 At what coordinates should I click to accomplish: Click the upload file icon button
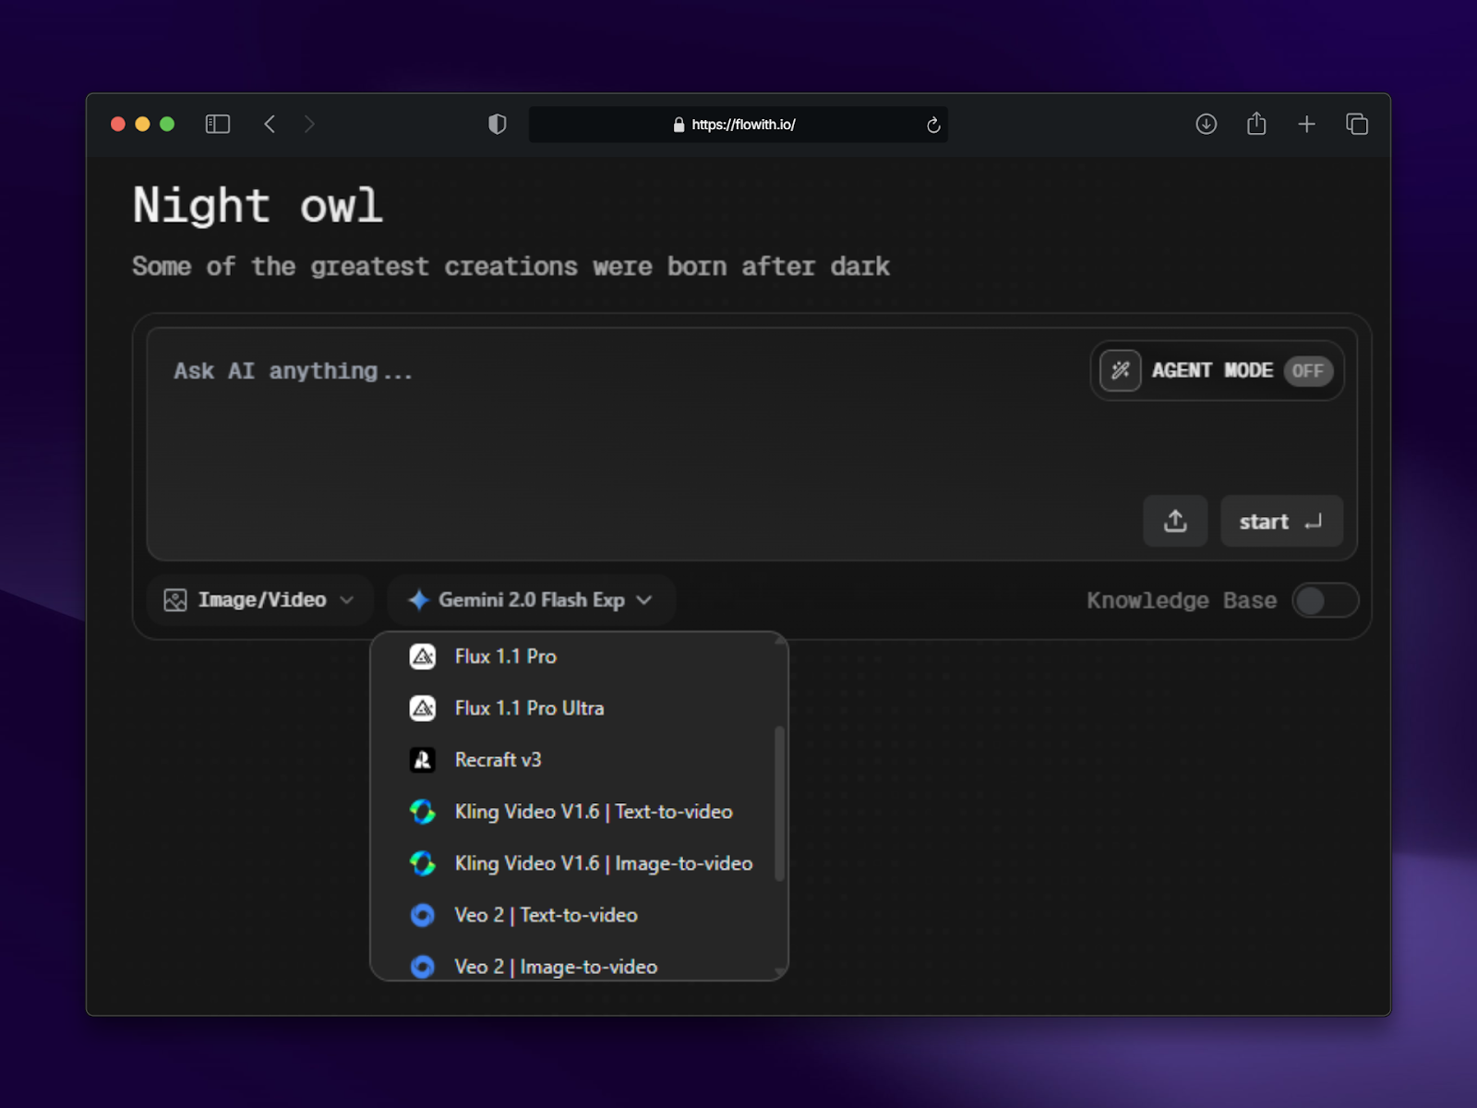[x=1175, y=522]
